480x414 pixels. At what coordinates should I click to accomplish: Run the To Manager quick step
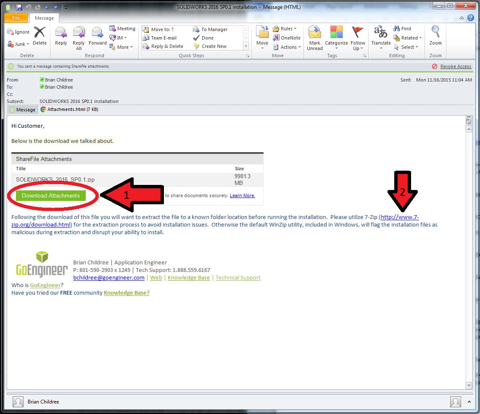point(210,29)
